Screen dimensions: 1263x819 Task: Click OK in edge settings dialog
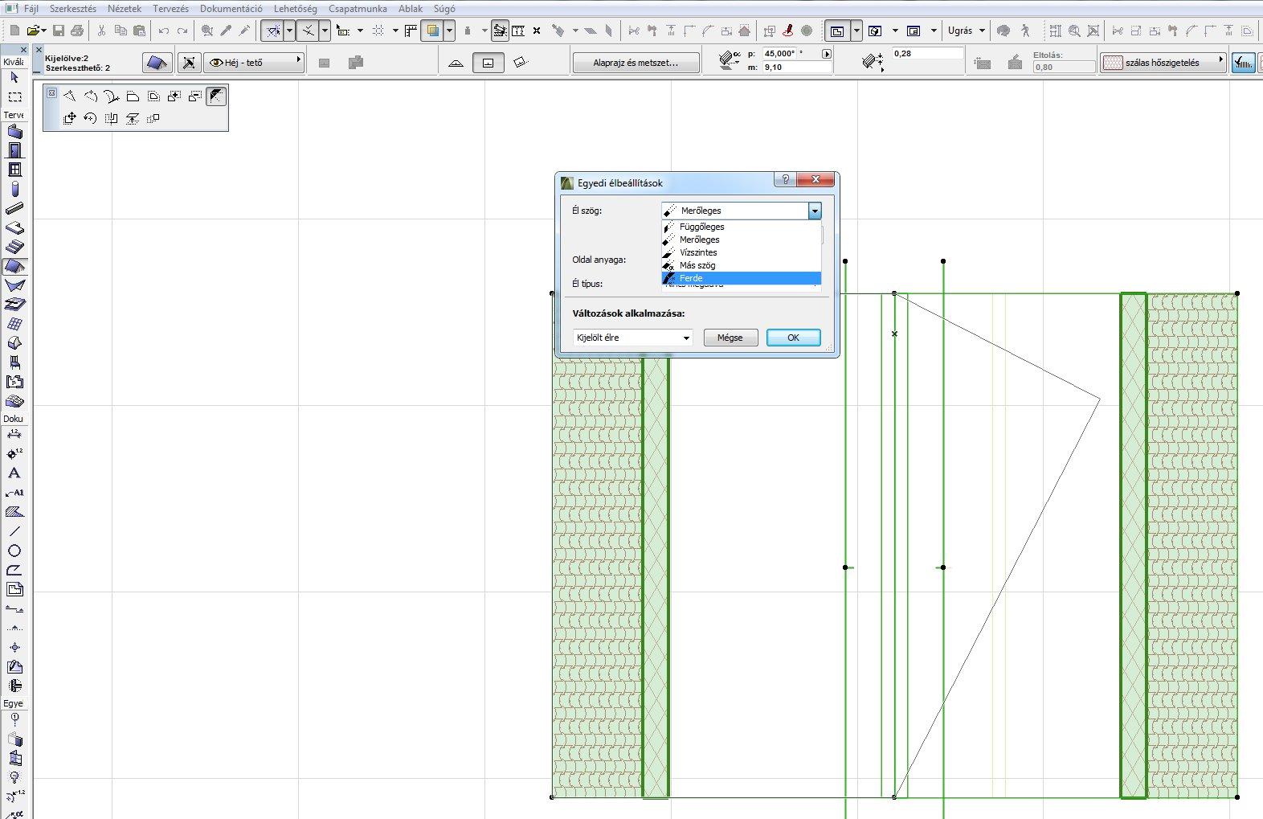click(x=793, y=338)
